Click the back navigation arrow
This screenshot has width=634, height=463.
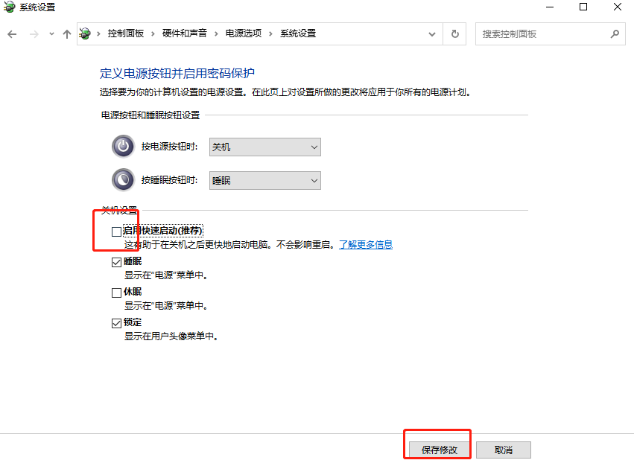(x=12, y=33)
